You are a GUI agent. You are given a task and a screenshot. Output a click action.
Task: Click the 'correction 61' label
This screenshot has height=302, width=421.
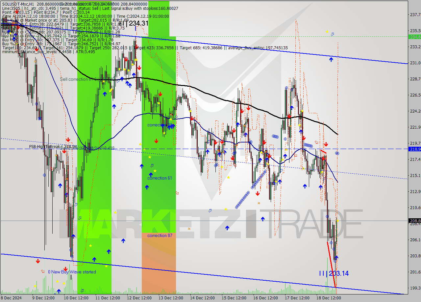(160, 178)
